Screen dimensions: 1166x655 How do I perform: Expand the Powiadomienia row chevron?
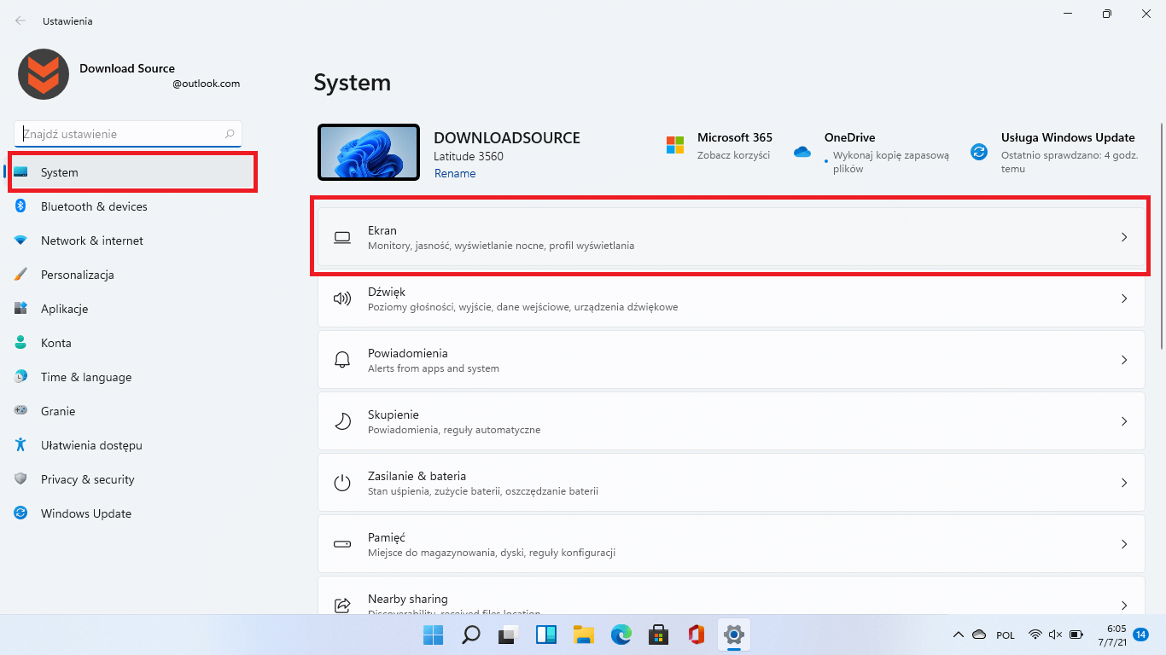click(1124, 360)
